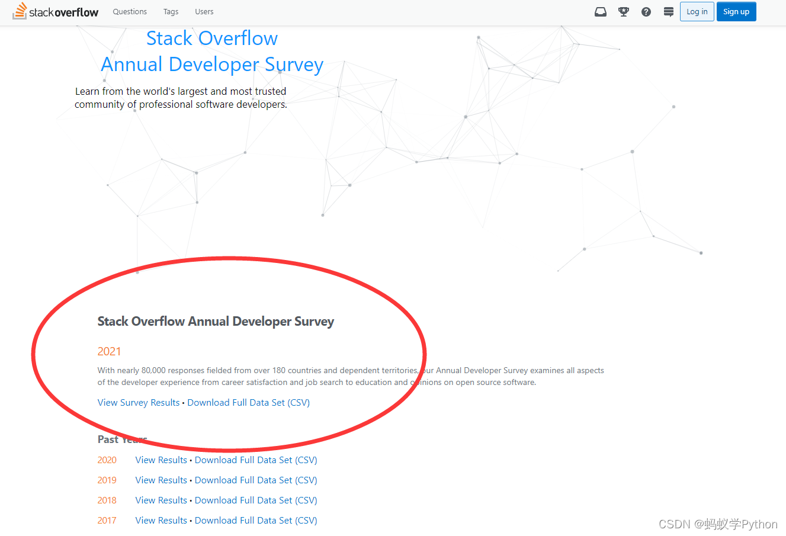View Results for the 2019 survey
786x536 pixels.
tap(161, 480)
